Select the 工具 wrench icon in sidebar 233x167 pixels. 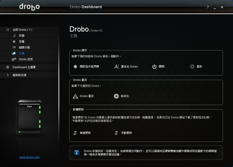point(14,53)
